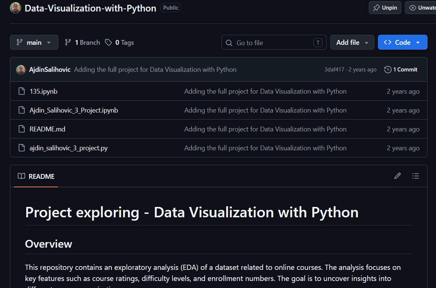Open commit message in the ajdin_salihovic_3_project.py row
436x288 pixels.
[x=265, y=148]
